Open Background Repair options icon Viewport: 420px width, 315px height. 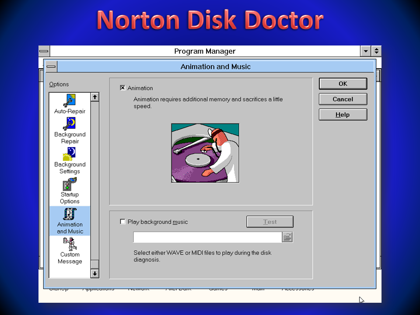coord(70,124)
